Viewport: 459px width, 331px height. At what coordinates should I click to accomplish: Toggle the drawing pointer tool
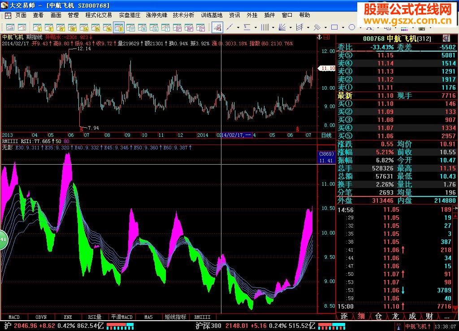pyautogui.click(x=217, y=27)
